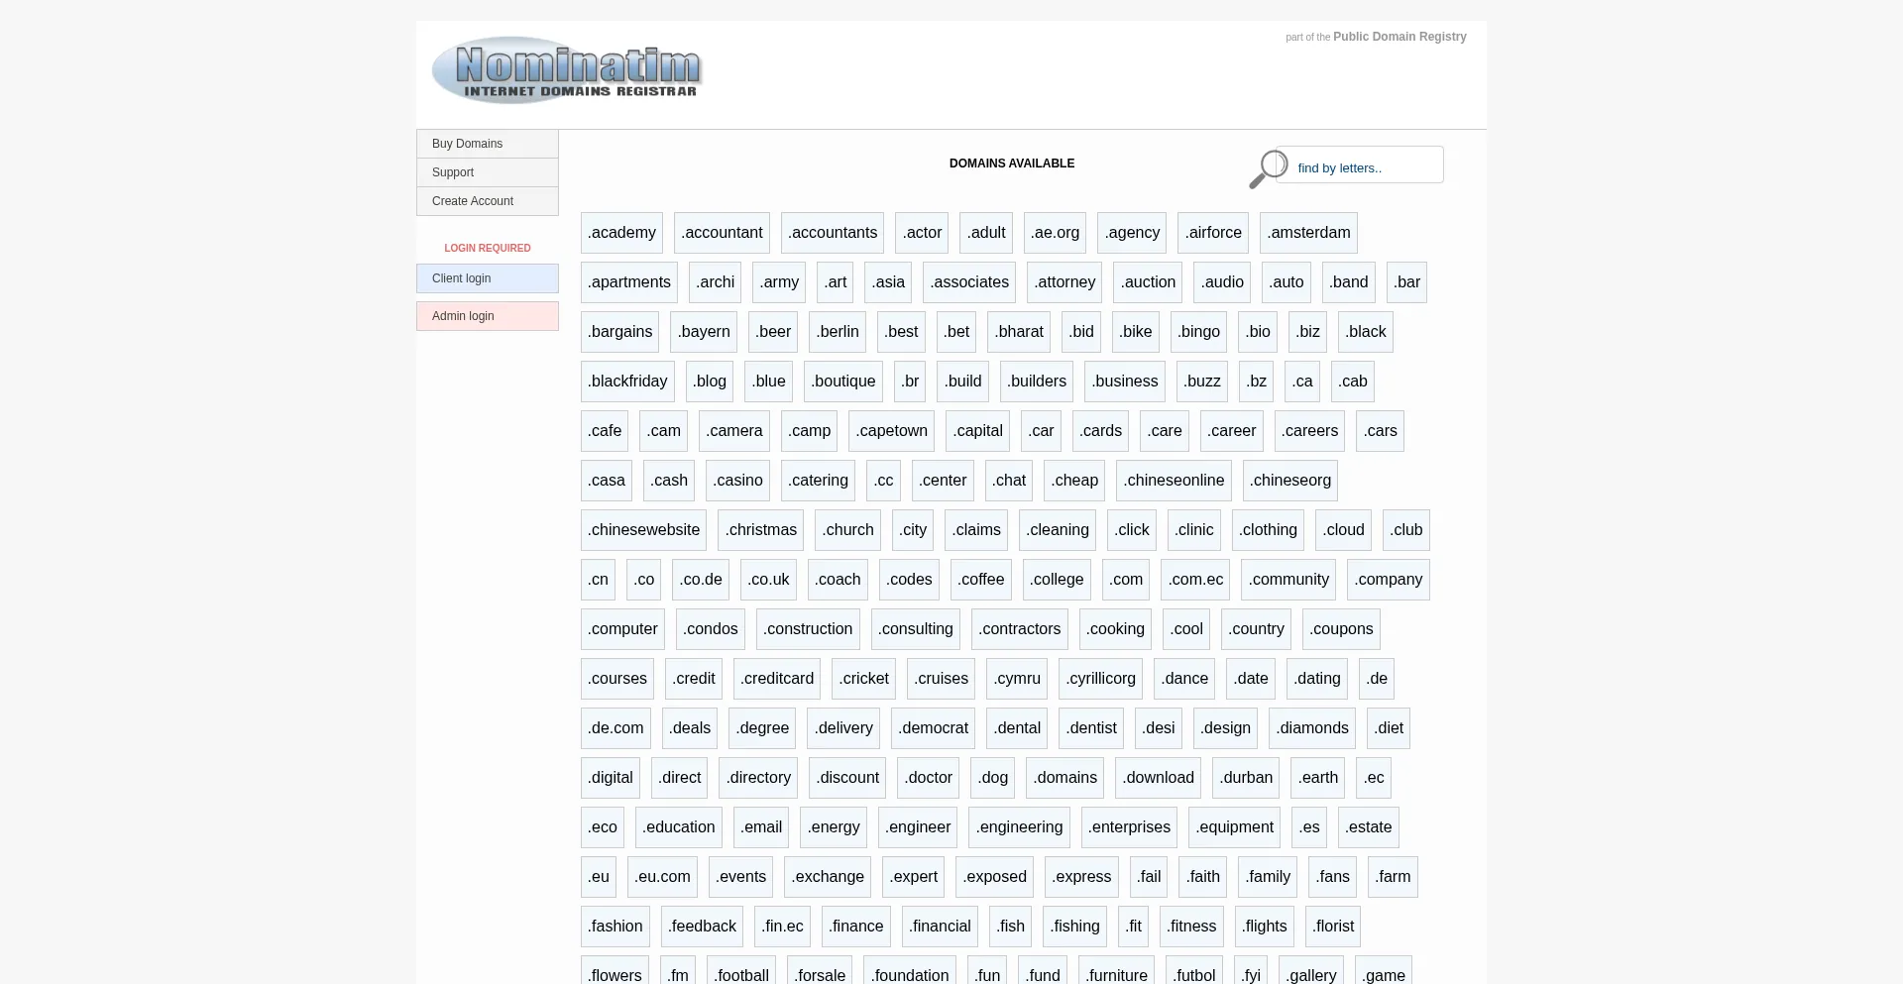The height and width of the screenshot is (984, 1903).
Task: Select the .dating domain
Action: [x=1316, y=679]
